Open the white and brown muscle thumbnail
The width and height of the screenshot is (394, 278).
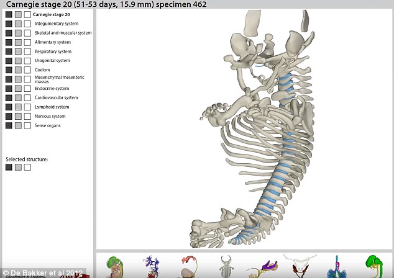tap(300, 266)
